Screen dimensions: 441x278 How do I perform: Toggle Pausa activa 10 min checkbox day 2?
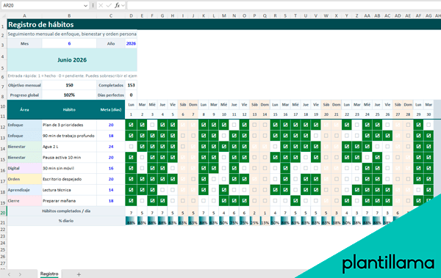[142, 158]
